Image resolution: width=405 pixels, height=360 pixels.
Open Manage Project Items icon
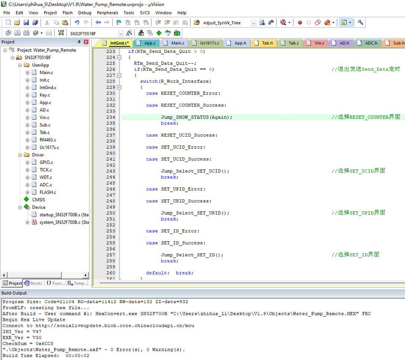(141, 33)
